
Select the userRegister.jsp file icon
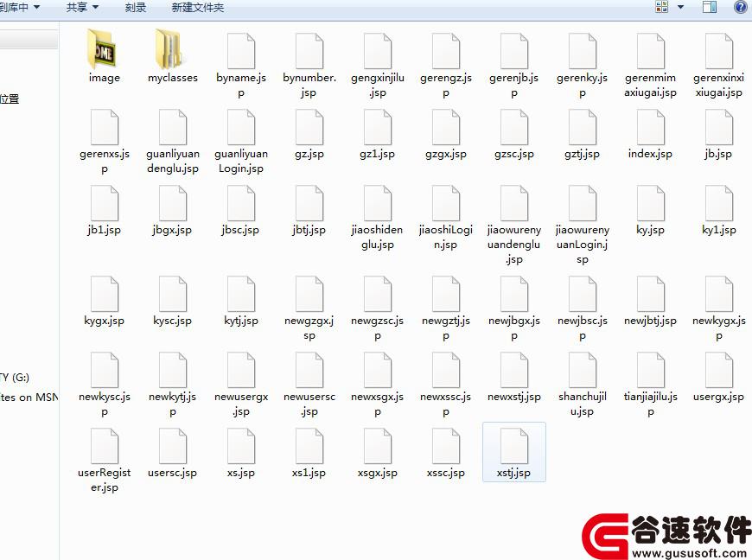point(105,447)
